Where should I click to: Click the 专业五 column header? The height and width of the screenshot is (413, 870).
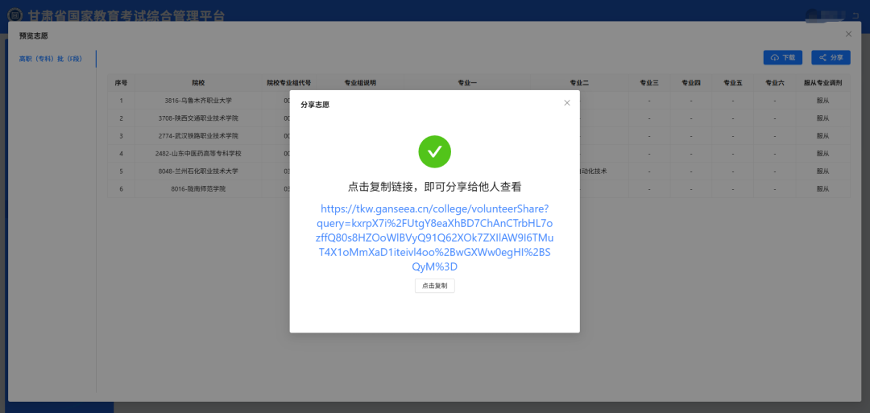click(x=733, y=83)
